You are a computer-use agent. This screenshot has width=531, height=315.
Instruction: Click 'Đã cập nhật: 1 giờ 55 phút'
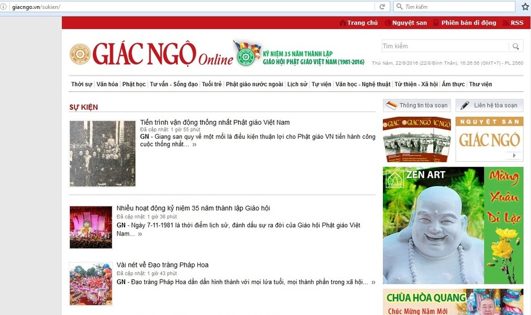[x=170, y=130]
